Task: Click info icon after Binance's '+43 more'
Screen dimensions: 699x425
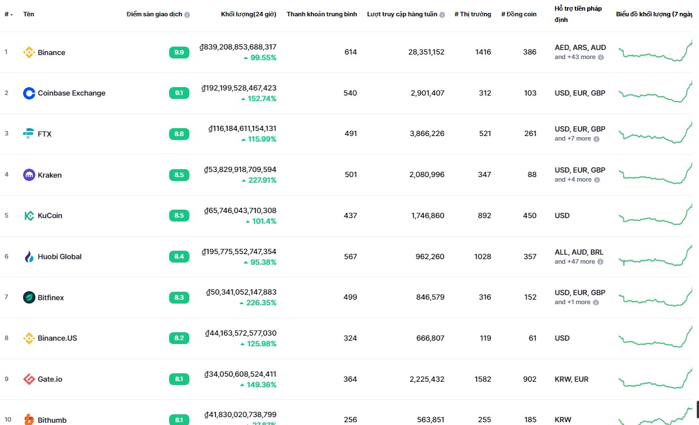Action: 601,57
